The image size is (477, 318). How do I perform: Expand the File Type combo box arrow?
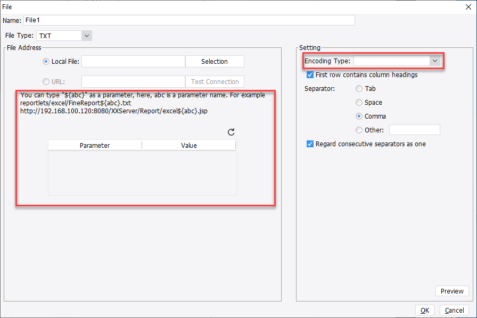[86, 35]
